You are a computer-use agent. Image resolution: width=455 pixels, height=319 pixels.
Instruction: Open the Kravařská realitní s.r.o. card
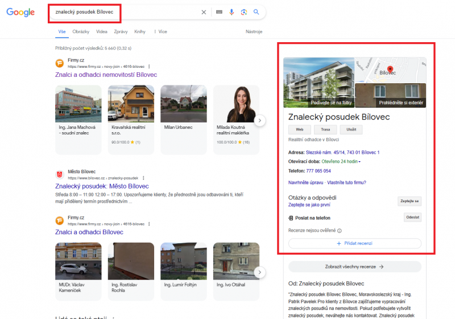pyautogui.click(x=131, y=120)
